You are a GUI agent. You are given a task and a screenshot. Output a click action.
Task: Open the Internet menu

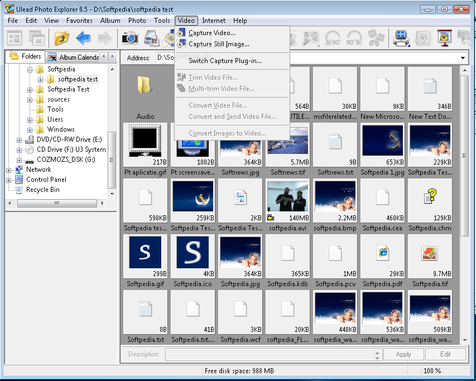214,21
